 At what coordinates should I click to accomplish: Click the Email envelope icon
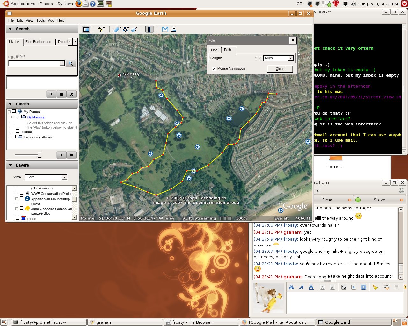[165, 29]
